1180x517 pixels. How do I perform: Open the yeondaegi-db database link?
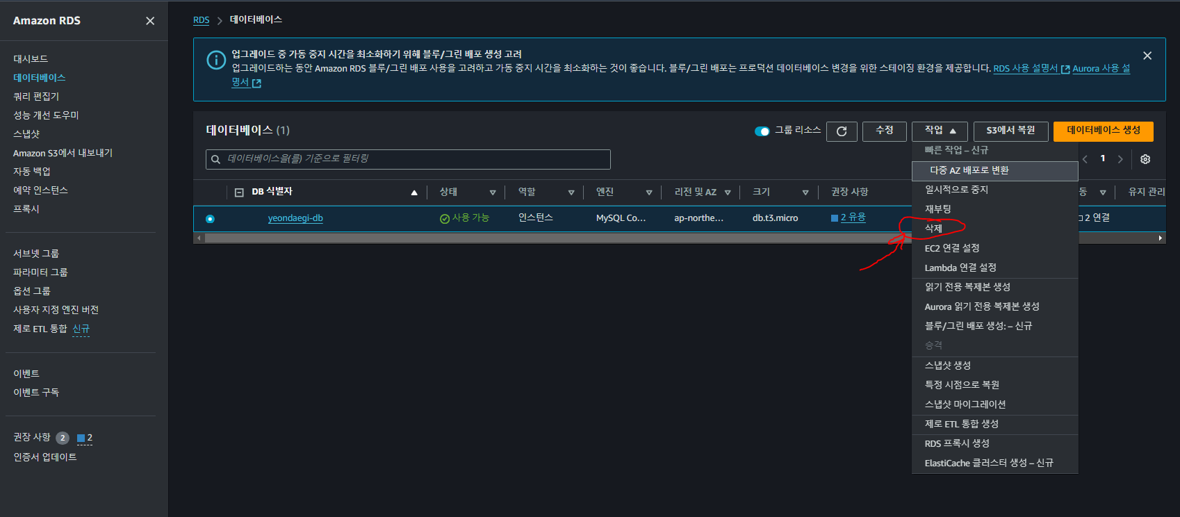click(x=295, y=218)
